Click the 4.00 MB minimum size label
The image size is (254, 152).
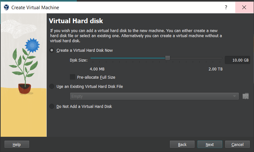[97, 69]
